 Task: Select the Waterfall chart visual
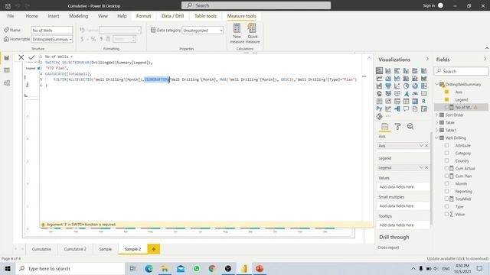pyautogui.click(x=379, y=86)
